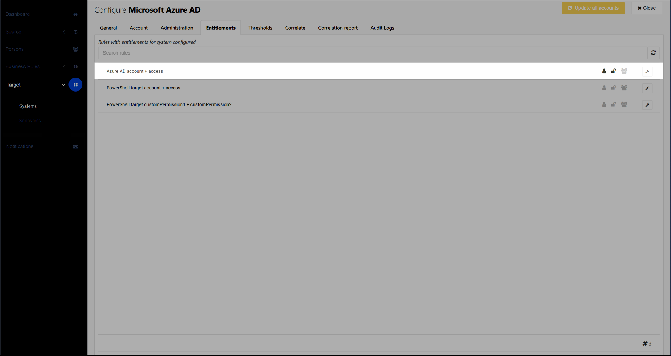
Task: Click person icon on customPermission1 row
Action: click(x=604, y=105)
